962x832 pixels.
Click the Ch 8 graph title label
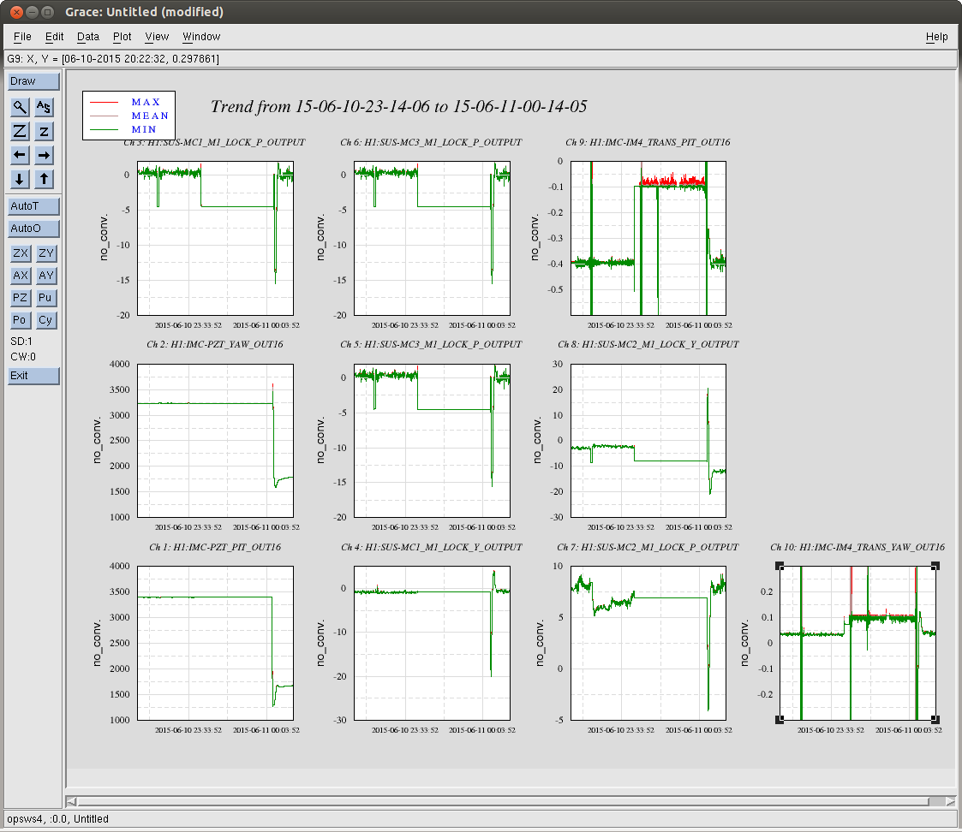[648, 345]
